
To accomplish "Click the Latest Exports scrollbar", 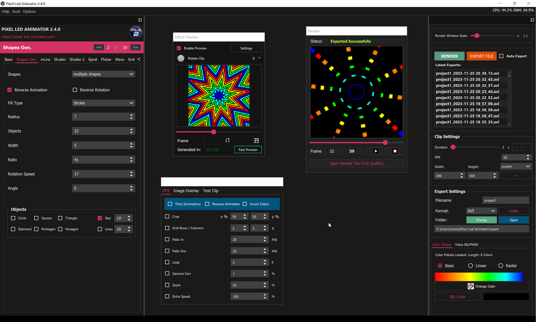I will 509,98.
